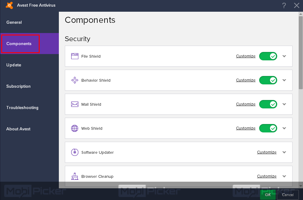Open Mail Shield Customize link

(246, 104)
